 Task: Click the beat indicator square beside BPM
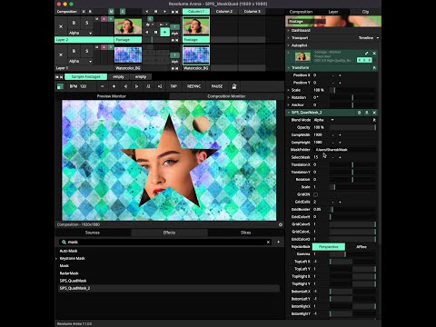[60, 86]
